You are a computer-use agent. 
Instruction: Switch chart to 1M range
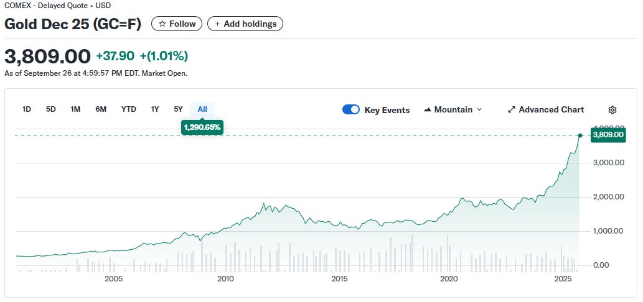tap(75, 109)
